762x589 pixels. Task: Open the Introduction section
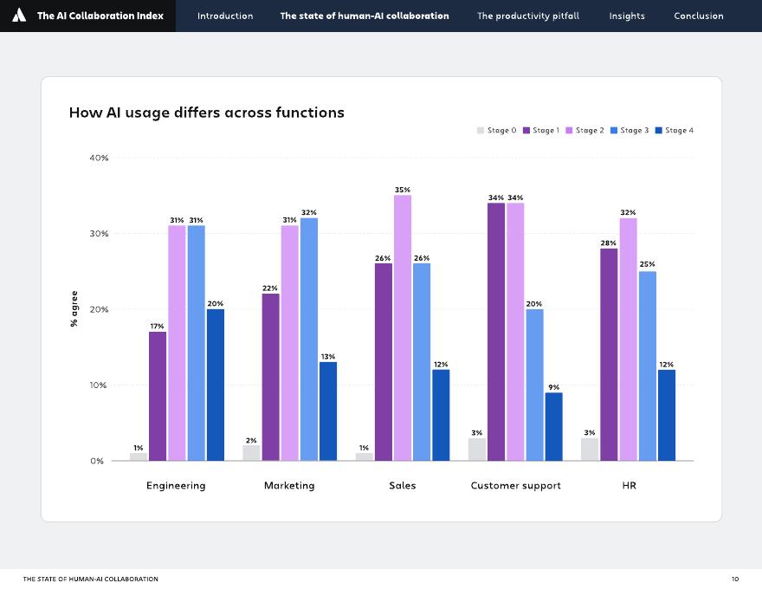point(224,16)
